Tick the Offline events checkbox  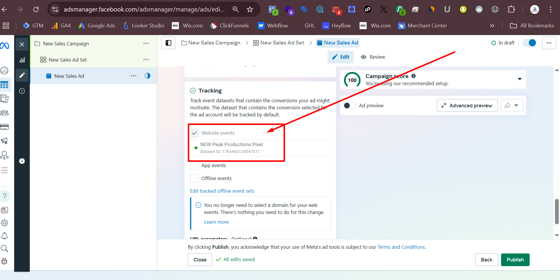tap(194, 178)
